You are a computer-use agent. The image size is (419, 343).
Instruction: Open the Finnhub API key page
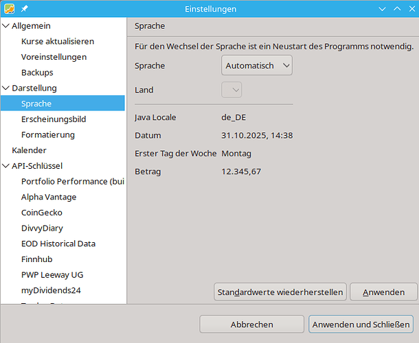tap(37, 259)
